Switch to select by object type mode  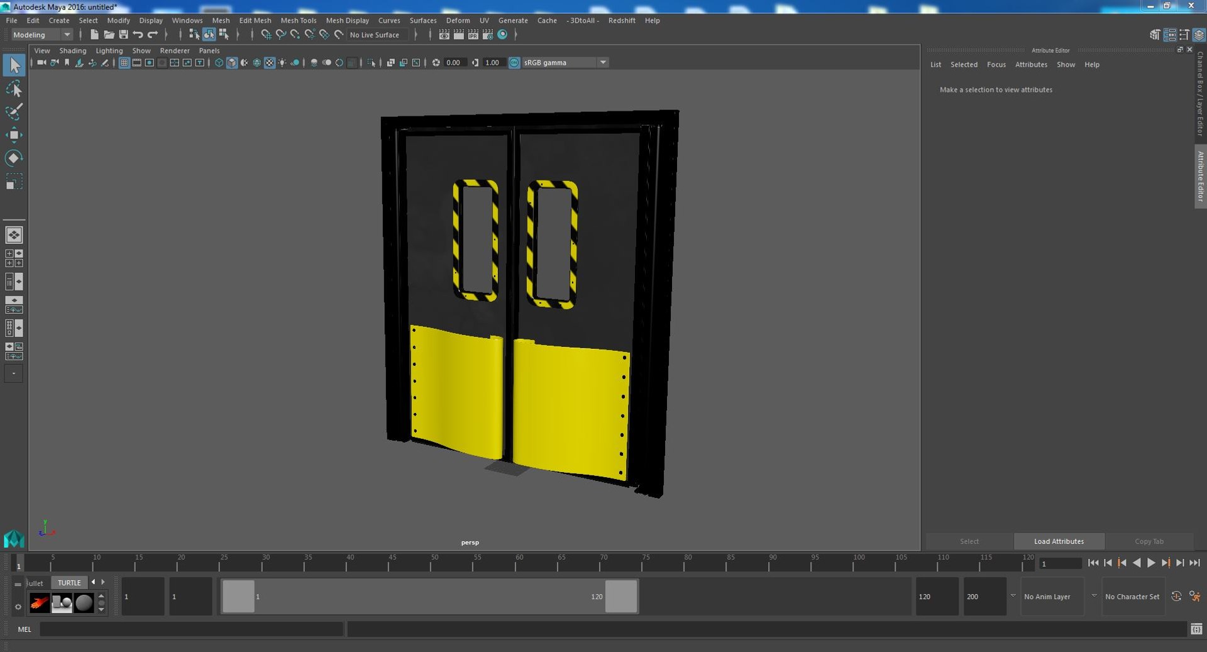(209, 35)
